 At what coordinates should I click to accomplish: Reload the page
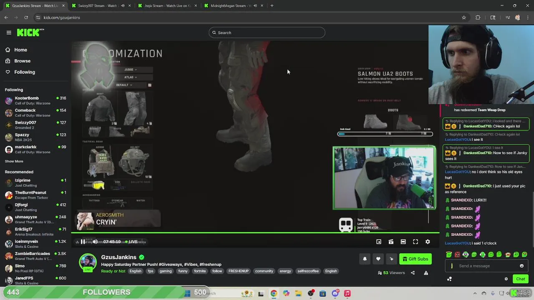click(x=26, y=17)
